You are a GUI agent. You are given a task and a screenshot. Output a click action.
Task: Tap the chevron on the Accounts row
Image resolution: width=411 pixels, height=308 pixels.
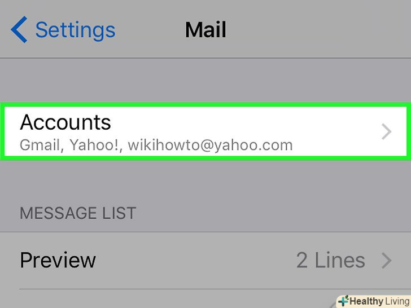click(386, 131)
